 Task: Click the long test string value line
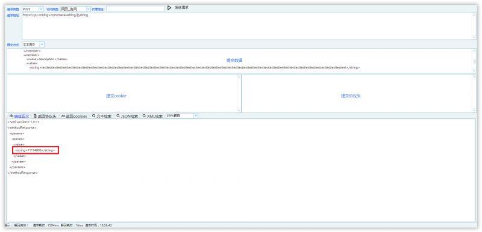[x=194, y=67]
